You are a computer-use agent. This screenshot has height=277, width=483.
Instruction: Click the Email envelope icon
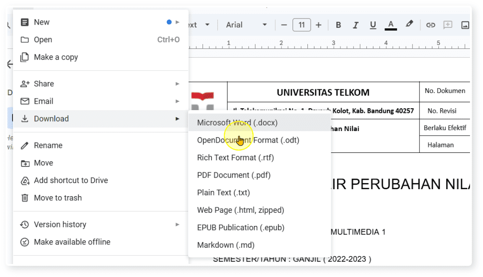pos(25,101)
